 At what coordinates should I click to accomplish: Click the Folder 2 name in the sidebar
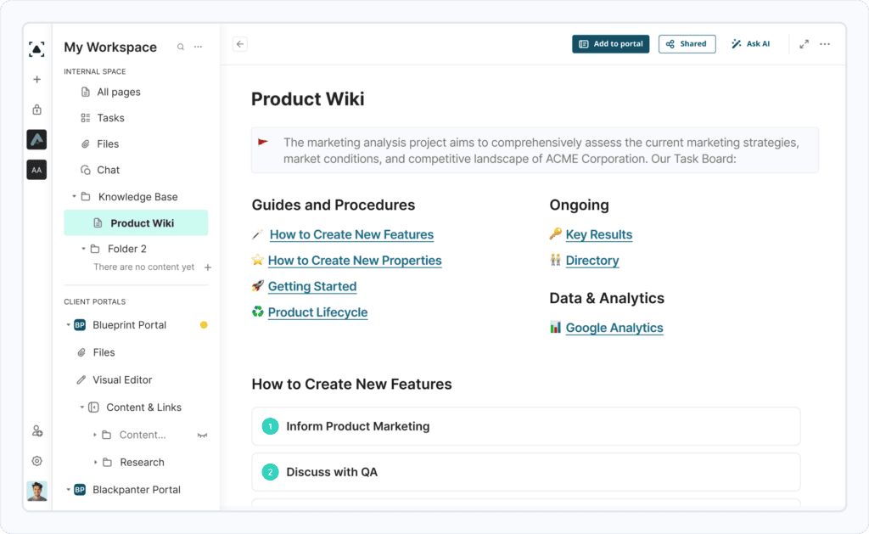[x=127, y=249]
